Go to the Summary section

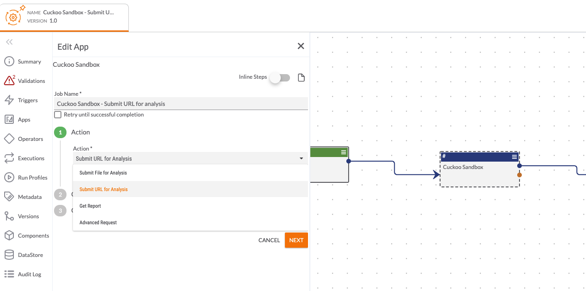point(30,62)
